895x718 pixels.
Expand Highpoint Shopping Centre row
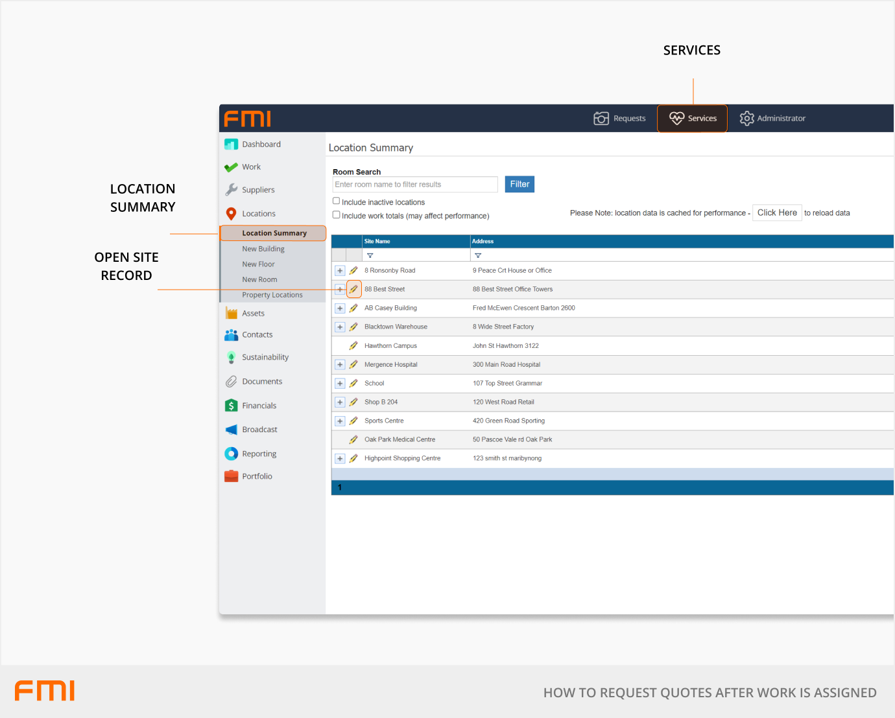pos(340,459)
